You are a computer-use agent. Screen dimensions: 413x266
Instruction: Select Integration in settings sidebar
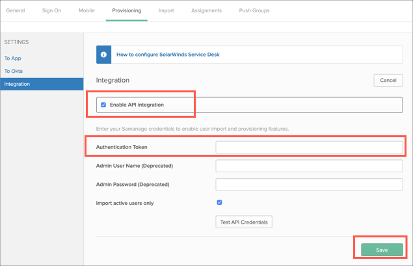click(17, 84)
